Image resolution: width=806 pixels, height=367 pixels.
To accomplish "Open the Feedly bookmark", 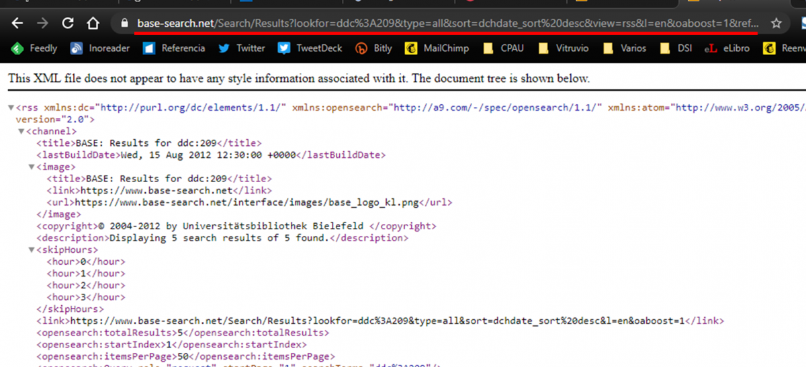I will (34, 48).
